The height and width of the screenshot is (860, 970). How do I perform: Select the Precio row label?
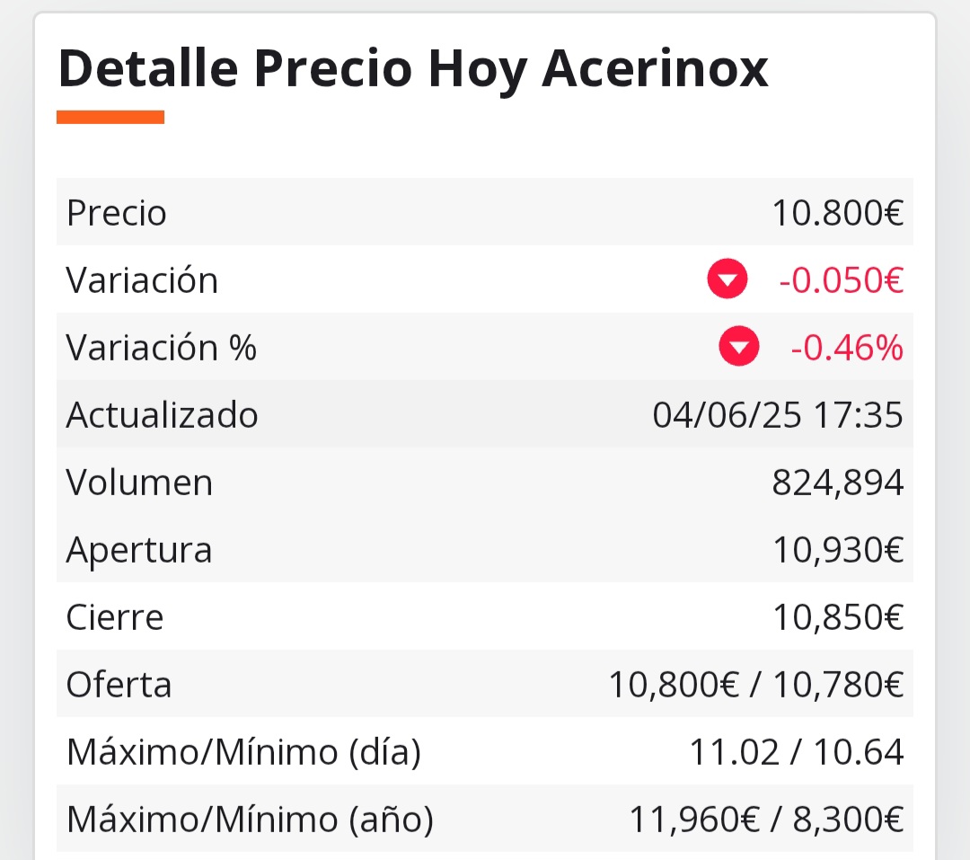116,213
